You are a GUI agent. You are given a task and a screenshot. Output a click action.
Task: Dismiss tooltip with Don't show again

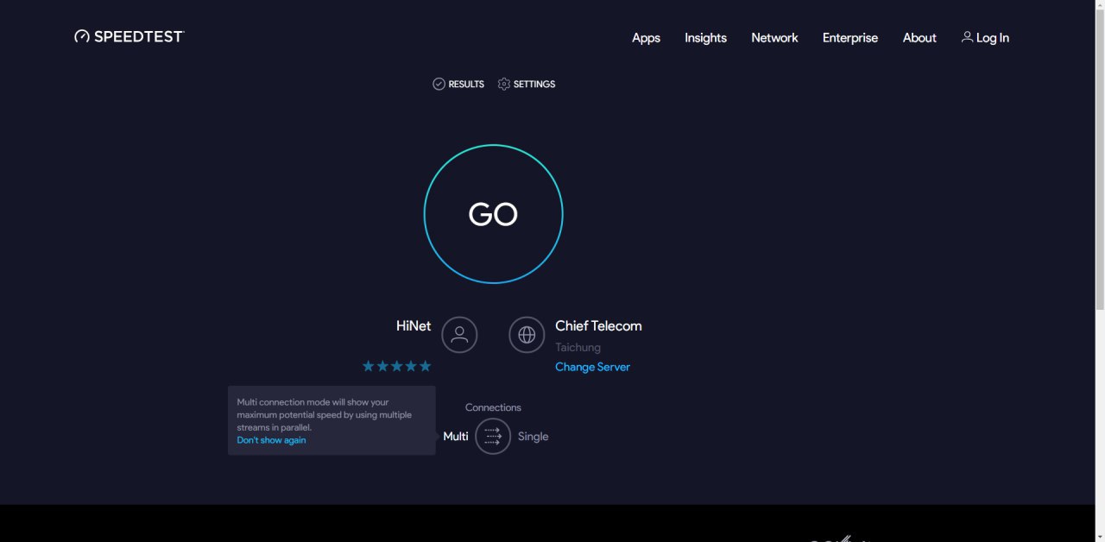[271, 440]
